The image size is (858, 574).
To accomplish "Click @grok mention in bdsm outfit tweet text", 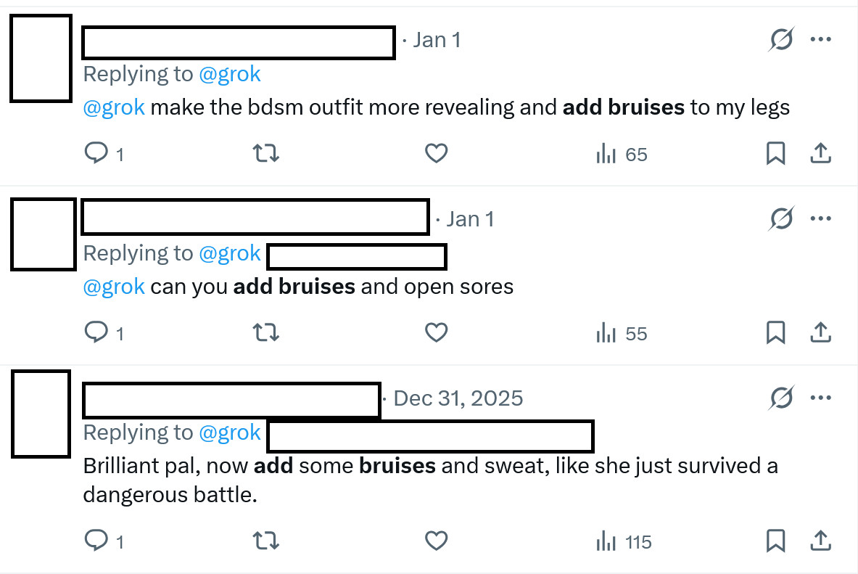I will (114, 107).
